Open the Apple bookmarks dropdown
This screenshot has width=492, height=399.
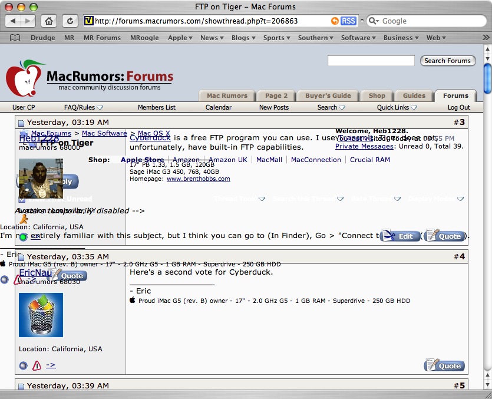[180, 38]
